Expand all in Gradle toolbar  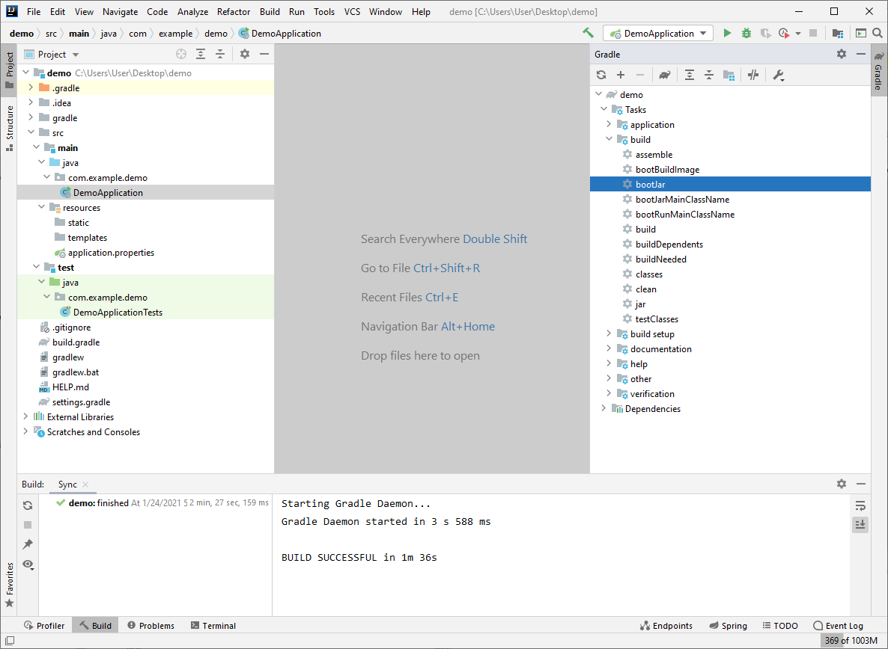tap(690, 76)
